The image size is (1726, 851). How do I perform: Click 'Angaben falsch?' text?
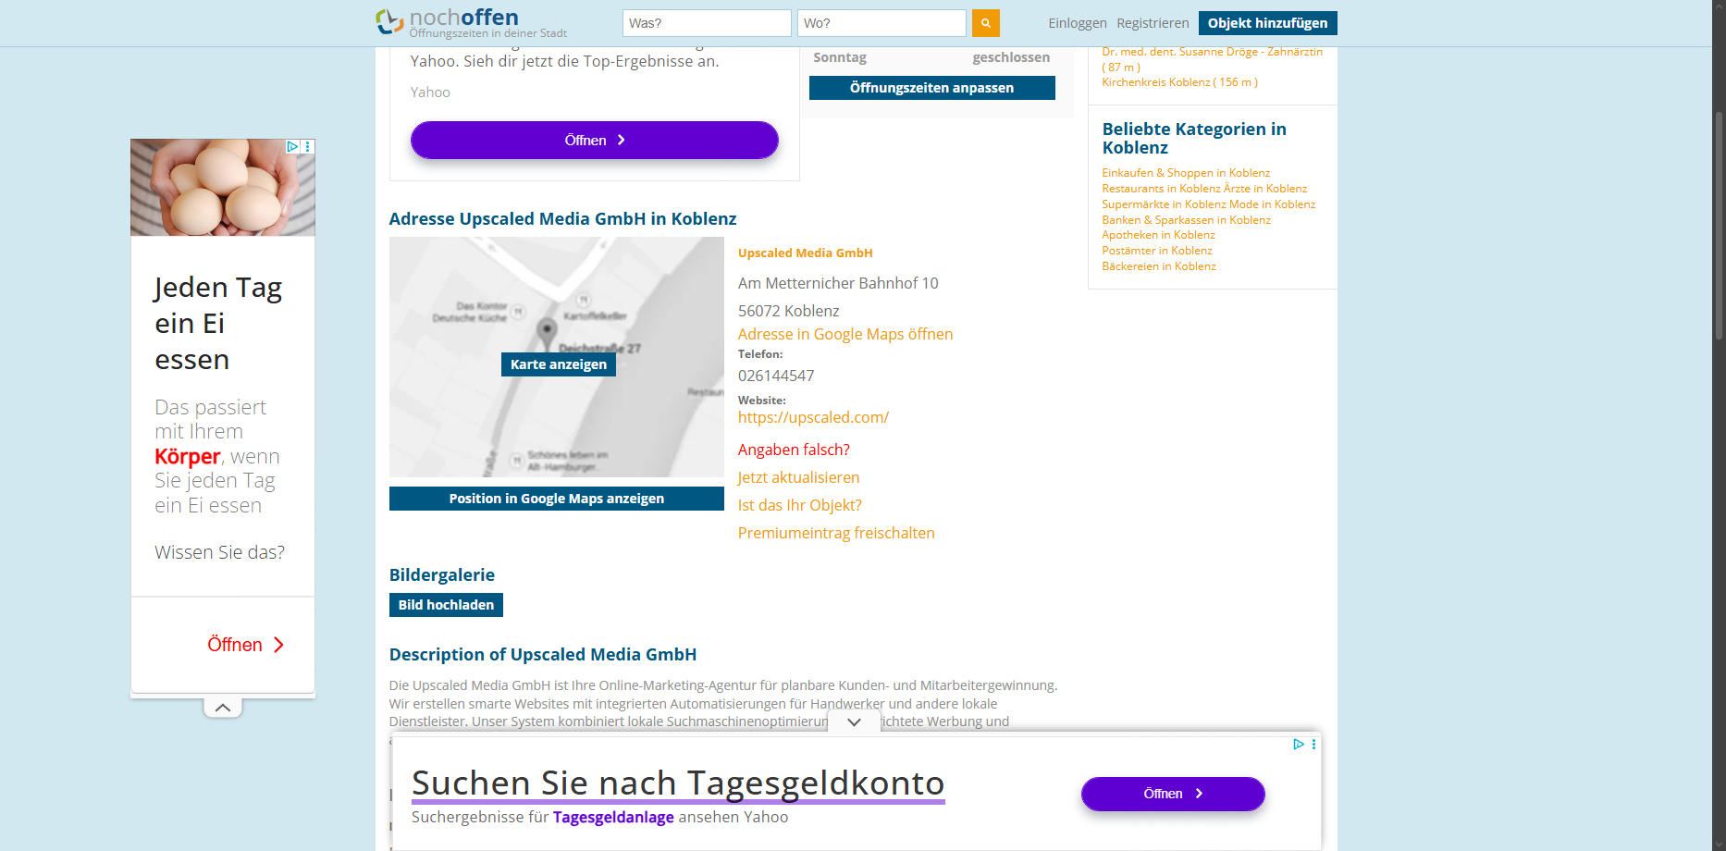794,450
